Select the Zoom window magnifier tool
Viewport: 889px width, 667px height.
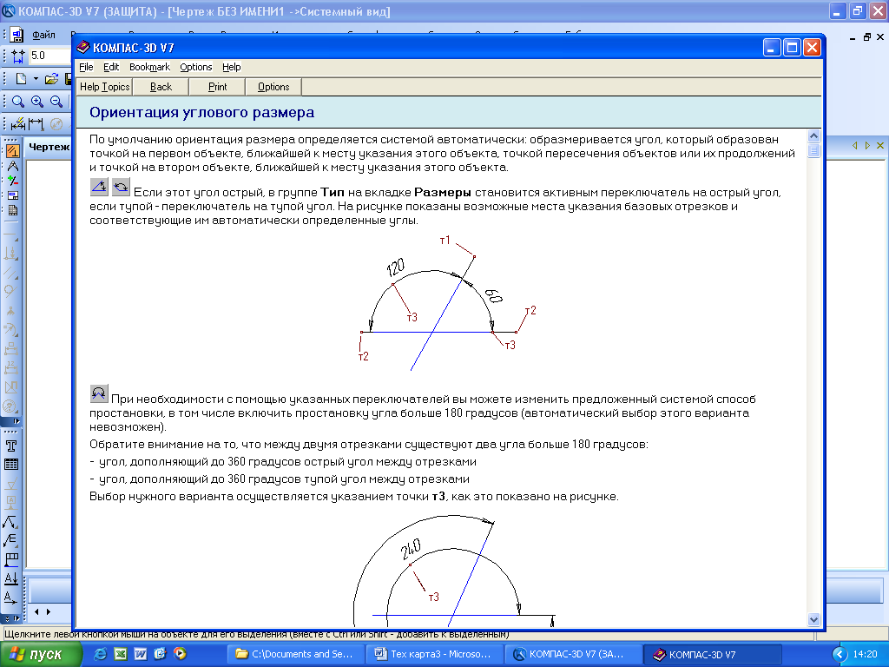[x=18, y=102]
